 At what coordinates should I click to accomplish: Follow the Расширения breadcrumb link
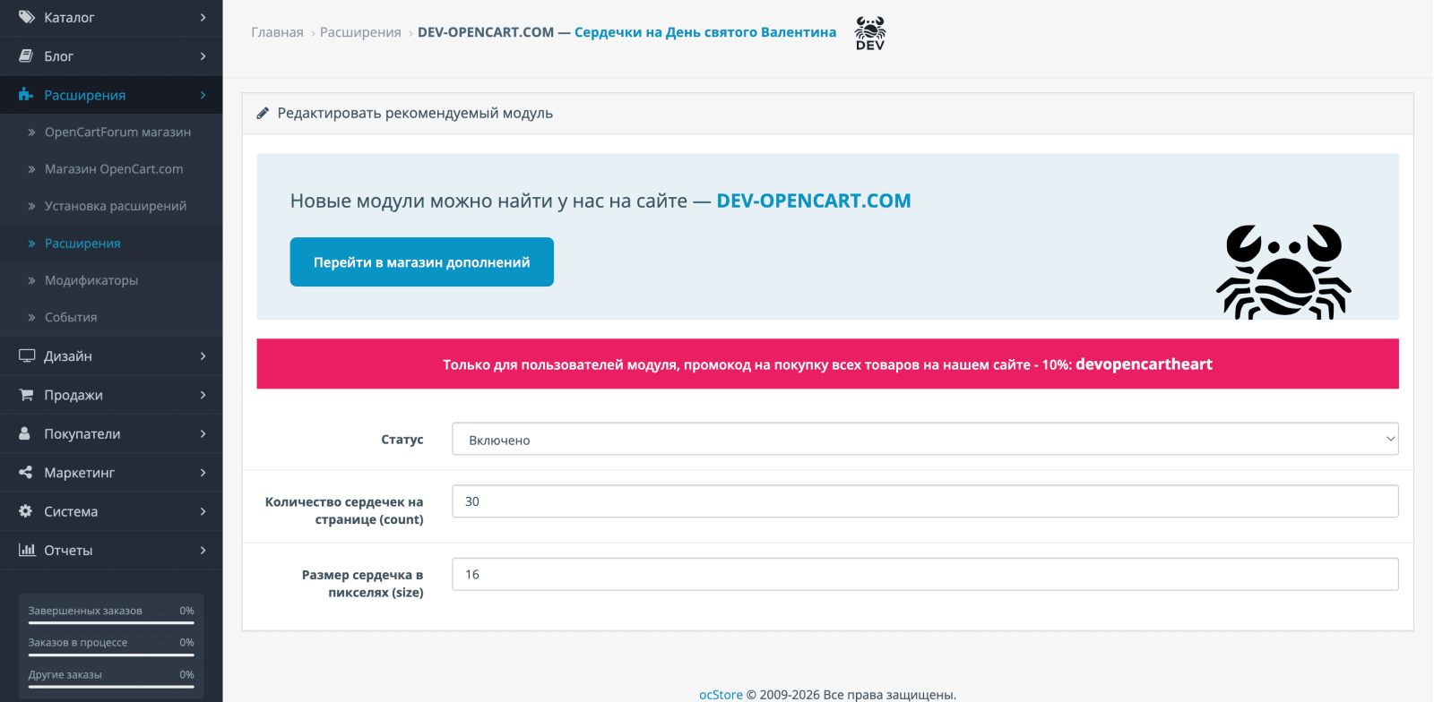point(360,32)
